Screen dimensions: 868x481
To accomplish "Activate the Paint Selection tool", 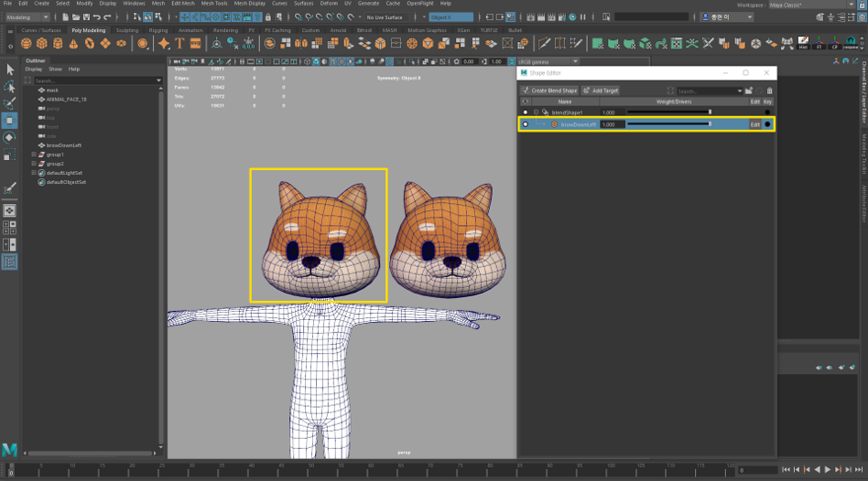I will point(9,103).
